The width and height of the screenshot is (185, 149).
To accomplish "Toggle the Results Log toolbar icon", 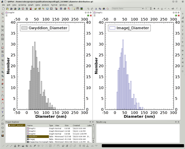I will pyautogui.click(x=78, y=9).
